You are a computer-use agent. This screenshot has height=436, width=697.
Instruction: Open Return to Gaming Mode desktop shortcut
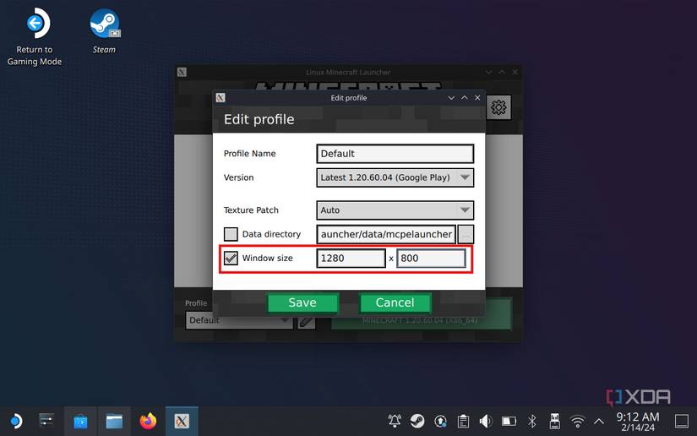tap(35, 37)
